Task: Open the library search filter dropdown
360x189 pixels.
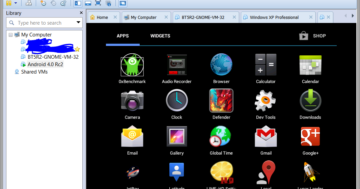Action: pyautogui.click(x=78, y=23)
